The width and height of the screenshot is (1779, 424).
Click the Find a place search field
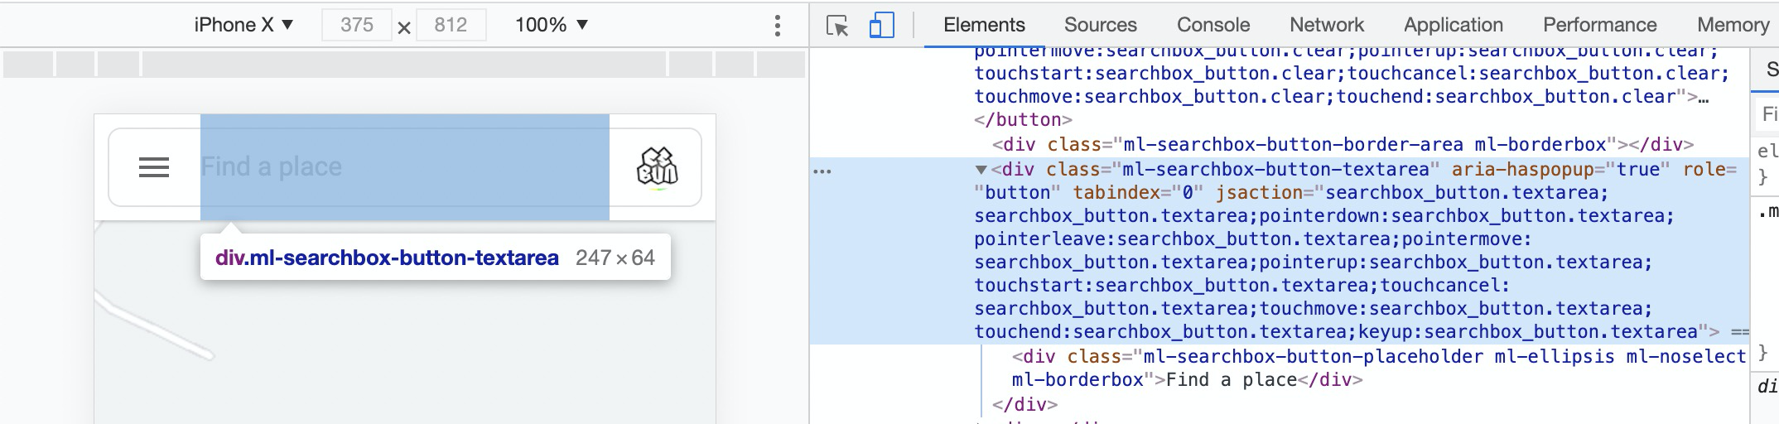coord(405,167)
